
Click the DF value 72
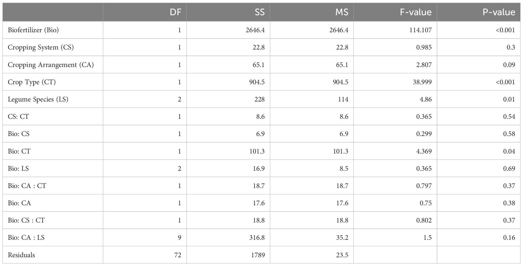[x=177, y=255]
